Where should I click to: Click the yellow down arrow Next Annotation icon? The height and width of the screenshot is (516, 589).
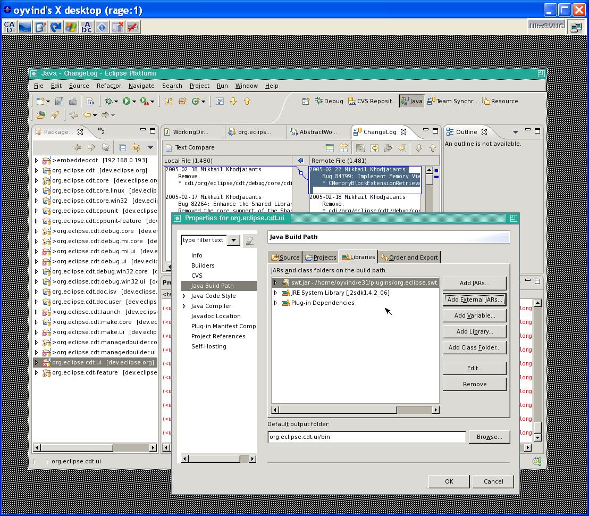[x=233, y=101]
